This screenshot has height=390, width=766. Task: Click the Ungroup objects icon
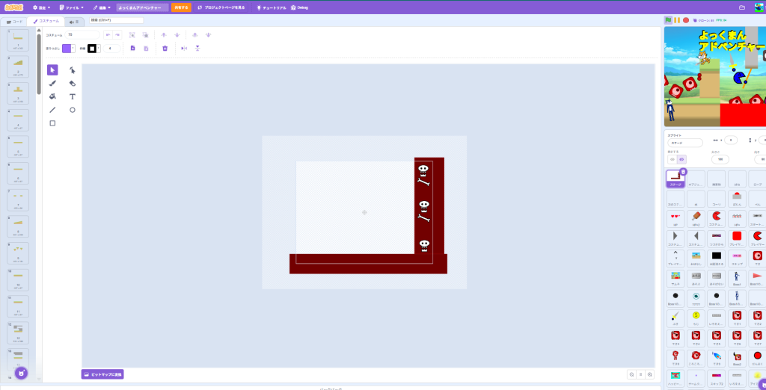(x=145, y=34)
